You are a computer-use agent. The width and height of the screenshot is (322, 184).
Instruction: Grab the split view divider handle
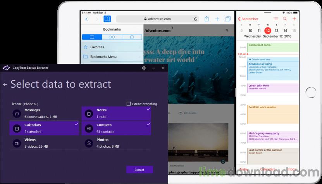[x=235, y=92]
